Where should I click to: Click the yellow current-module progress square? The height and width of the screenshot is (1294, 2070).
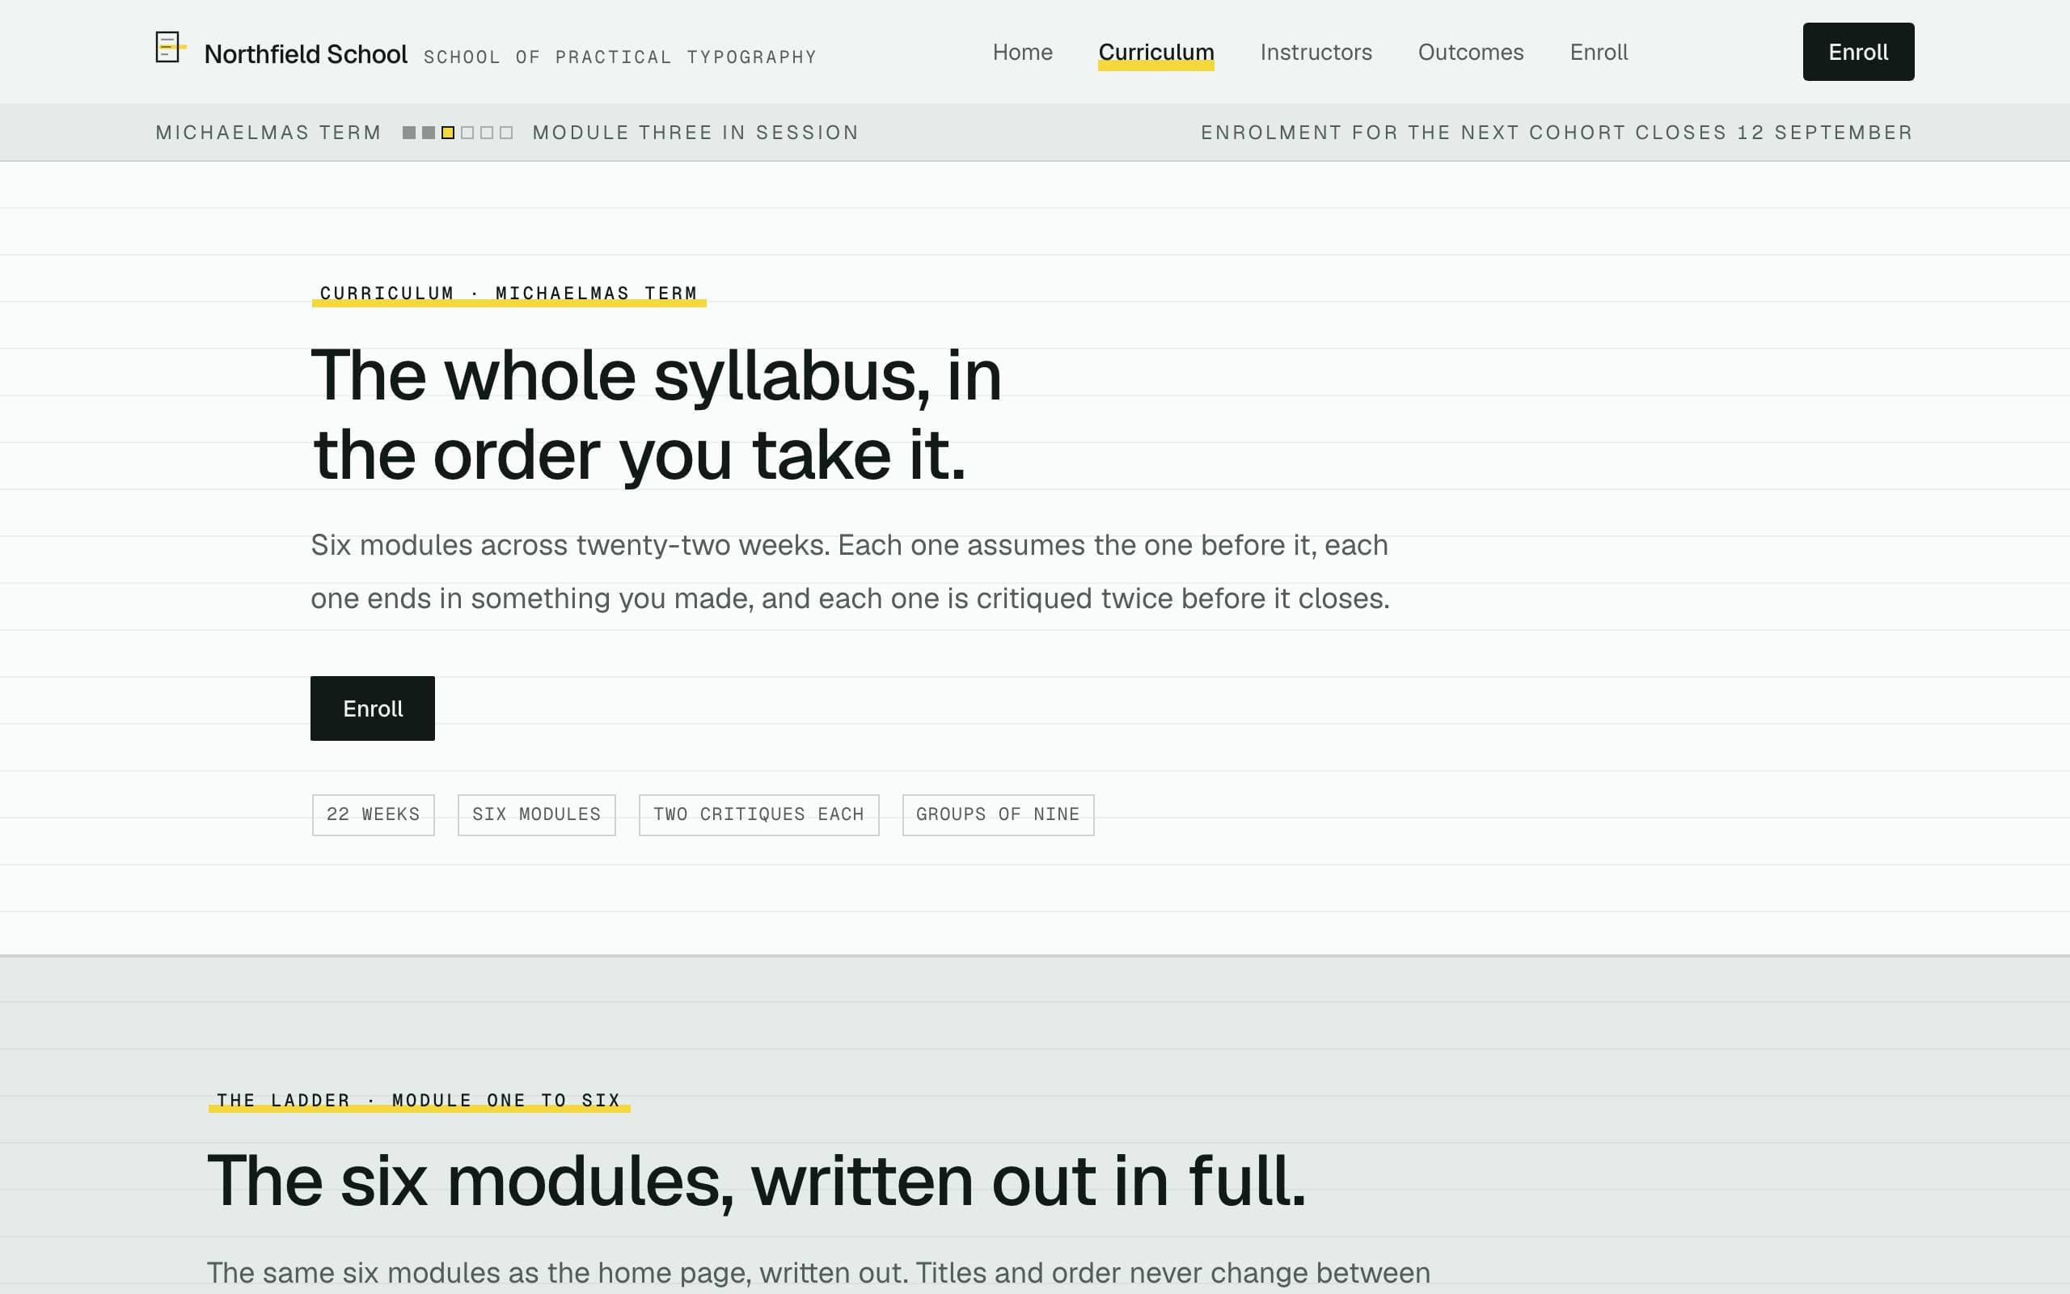coord(447,133)
